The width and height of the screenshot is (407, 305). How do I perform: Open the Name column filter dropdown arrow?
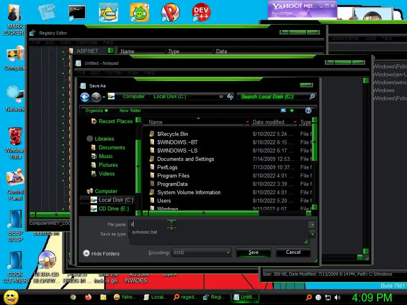(x=247, y=122)
